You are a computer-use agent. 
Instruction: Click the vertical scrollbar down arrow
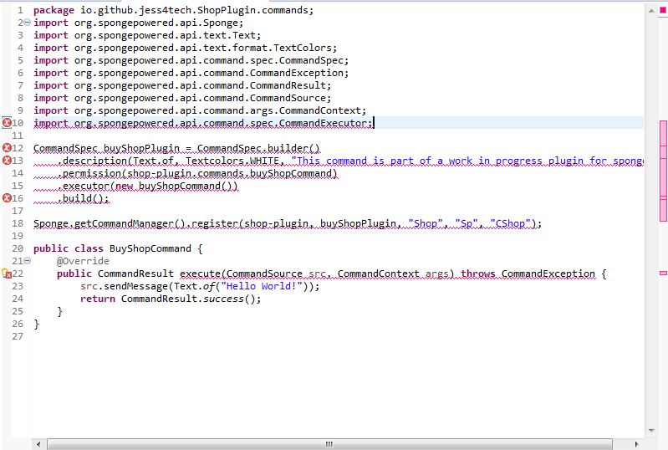[x=651, y=431]
